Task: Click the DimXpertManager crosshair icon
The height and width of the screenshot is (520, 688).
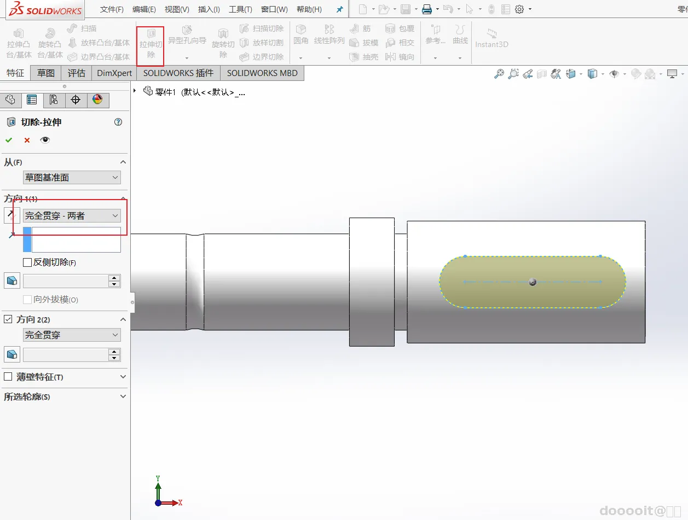Action: (x=76, y=100)
